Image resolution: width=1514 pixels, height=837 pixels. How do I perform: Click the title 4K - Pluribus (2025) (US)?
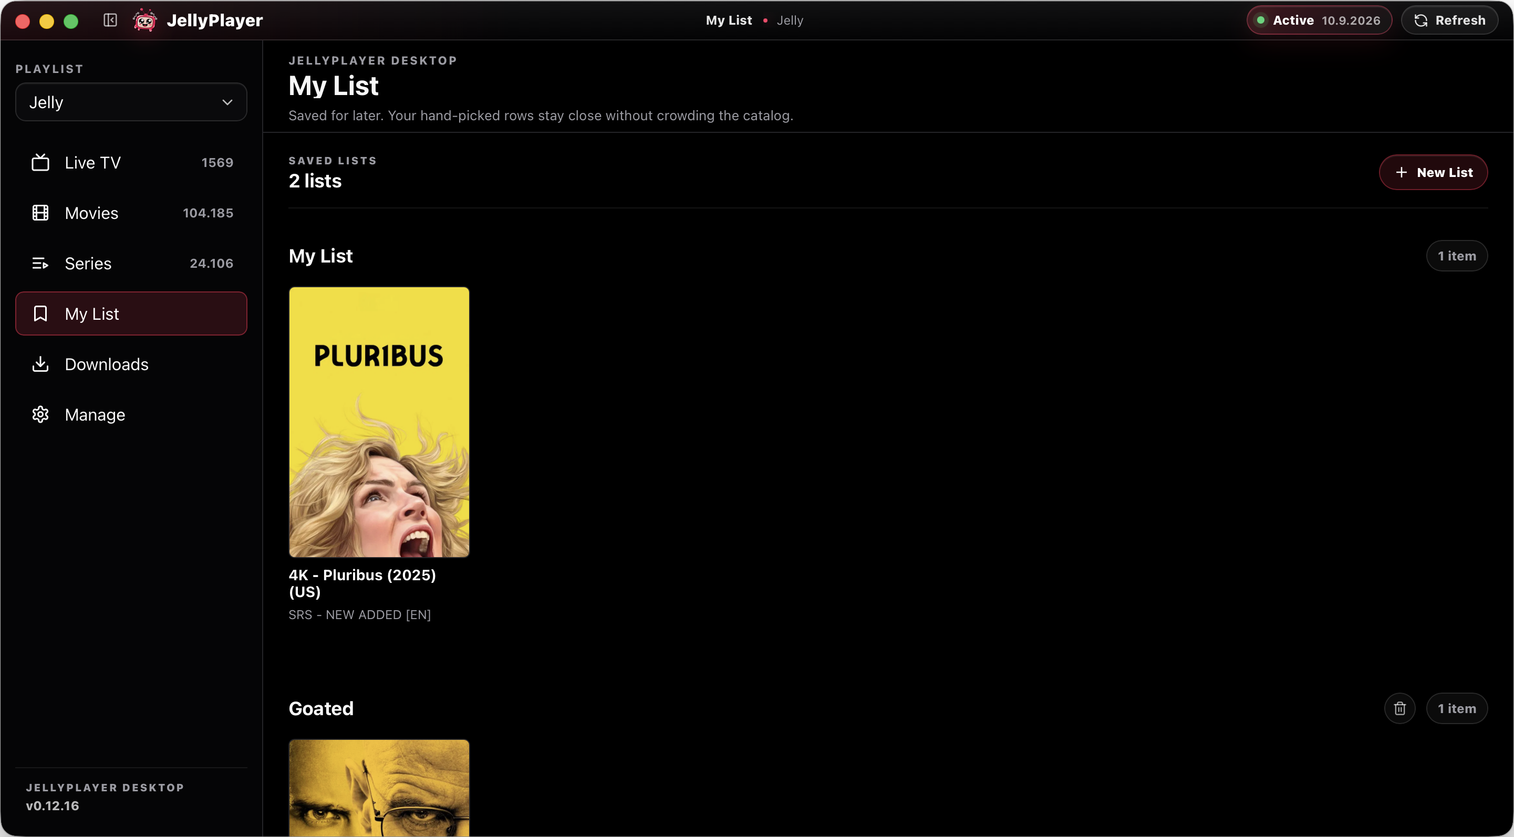(362, 583)
